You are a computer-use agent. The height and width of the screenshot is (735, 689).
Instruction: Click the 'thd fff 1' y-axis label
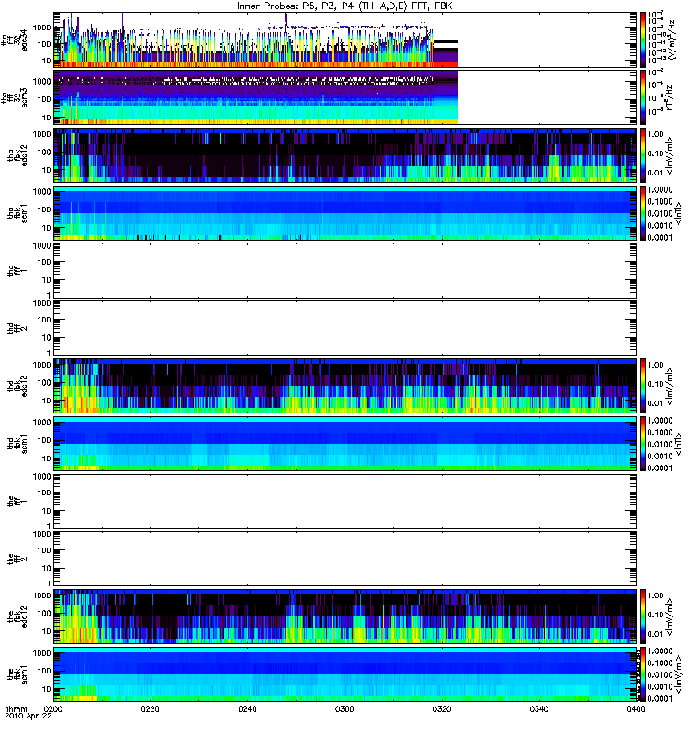(x=17, y=270)
